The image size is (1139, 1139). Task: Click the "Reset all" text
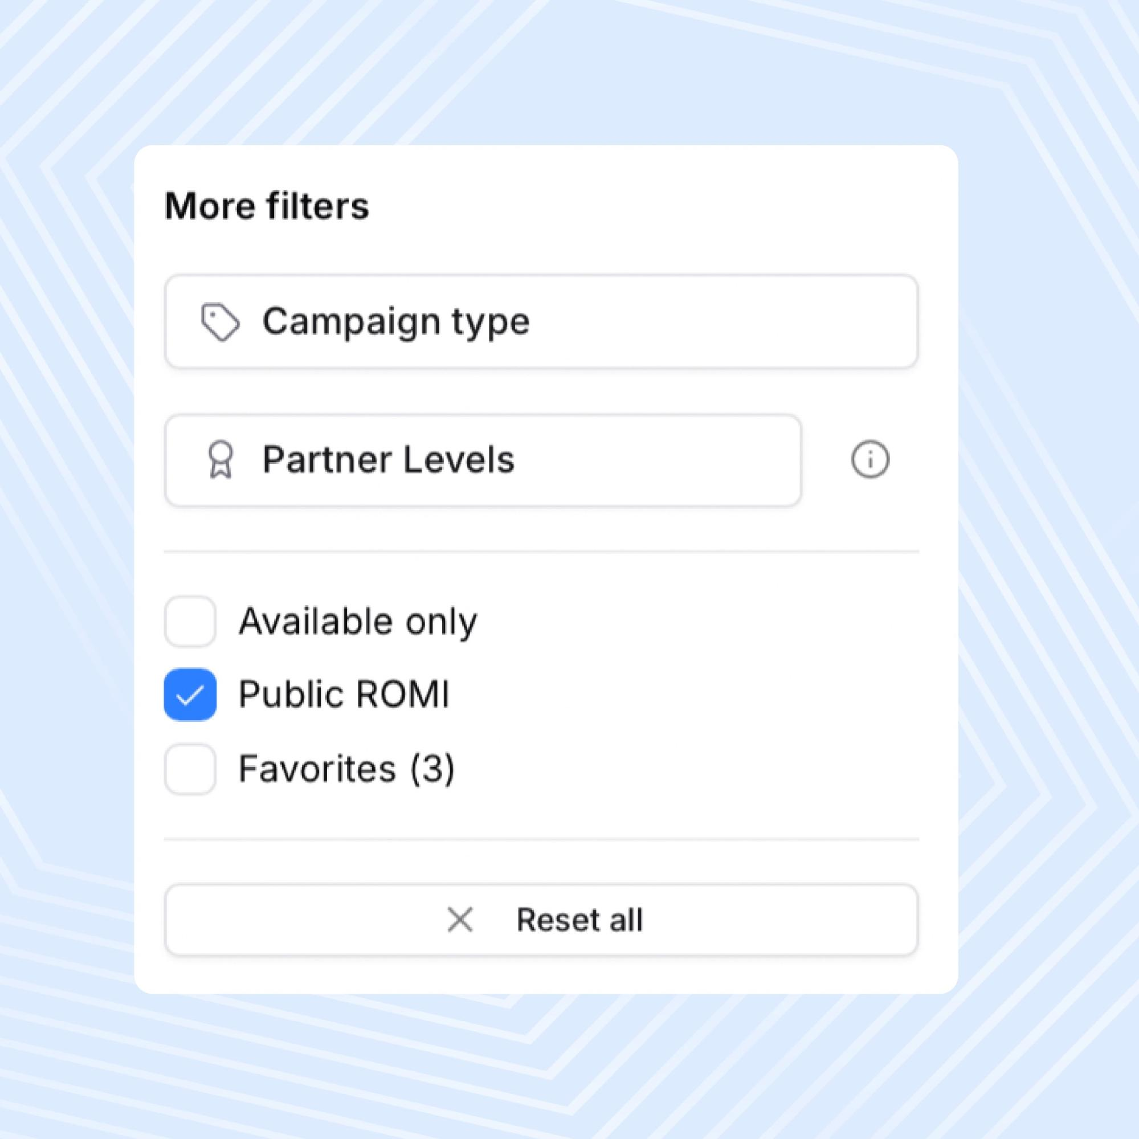point(579,920)
